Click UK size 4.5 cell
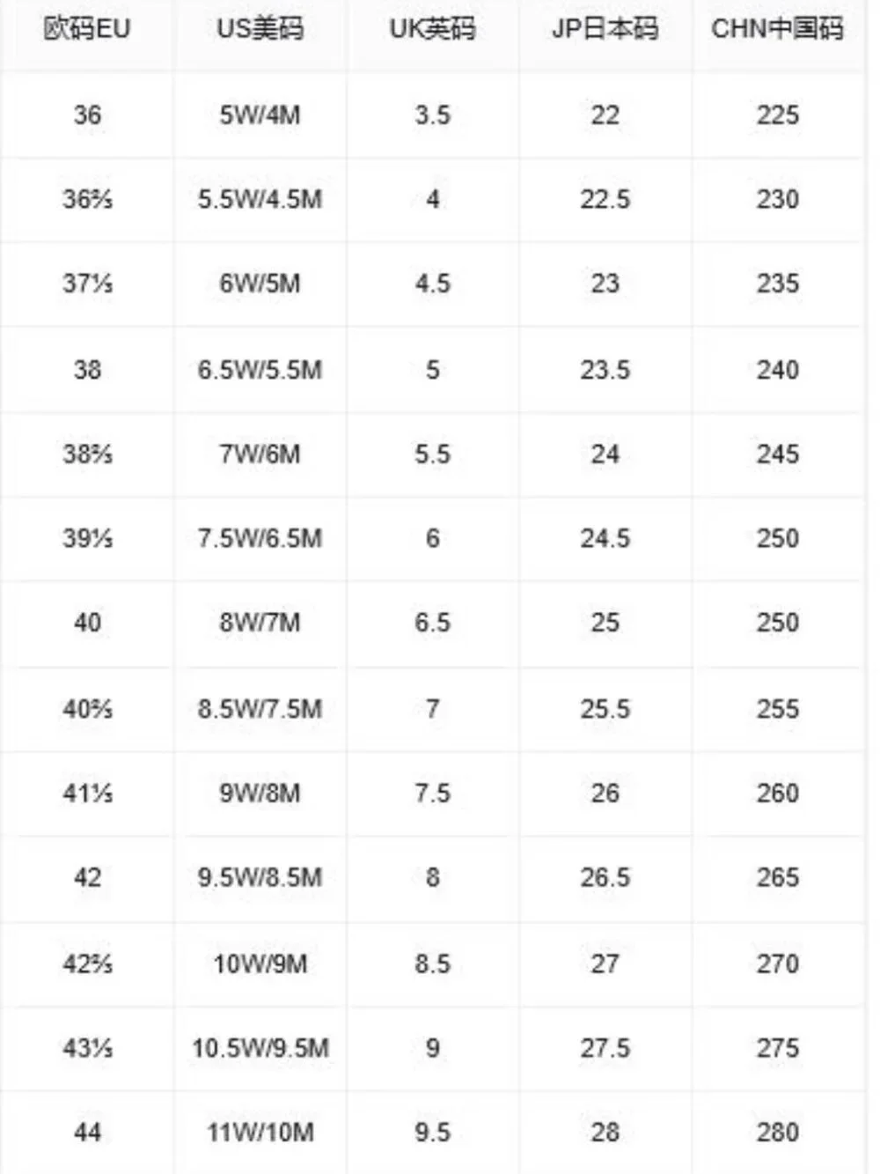This screenshot has width=880, height=1174. pyautogui.click(x=432, y=284)
